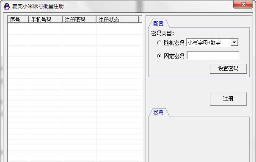Click the 注册密码 column header
256x162 pixels.
tap(79, 20)
